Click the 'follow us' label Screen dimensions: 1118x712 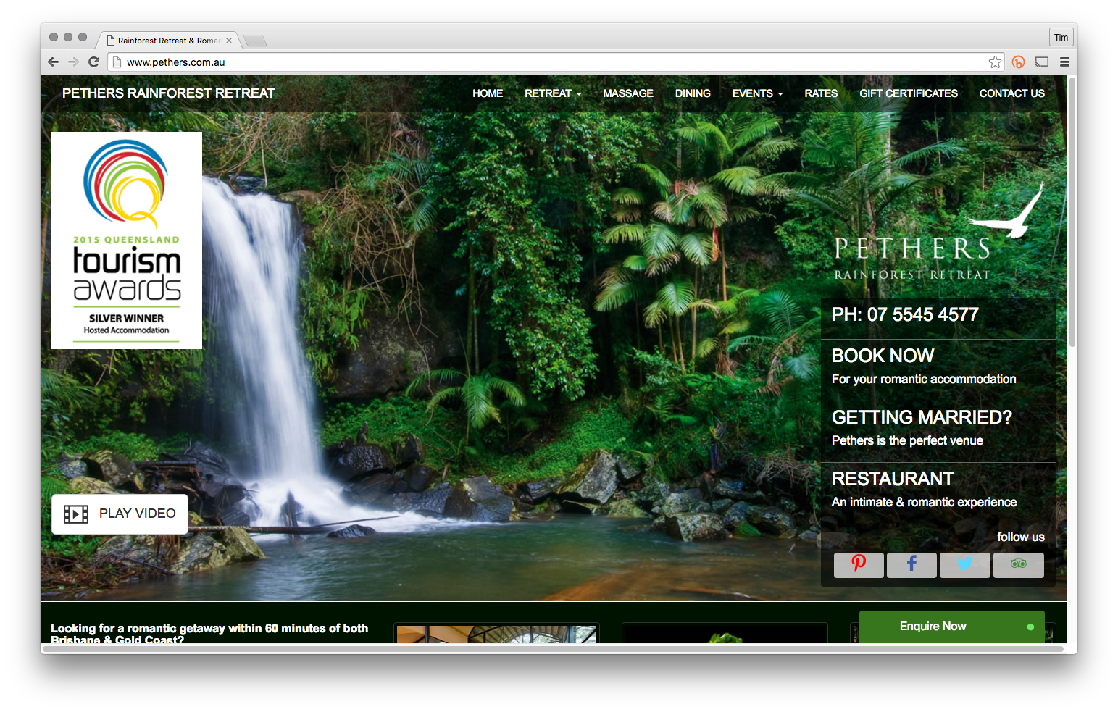[x=1021, y=537]
